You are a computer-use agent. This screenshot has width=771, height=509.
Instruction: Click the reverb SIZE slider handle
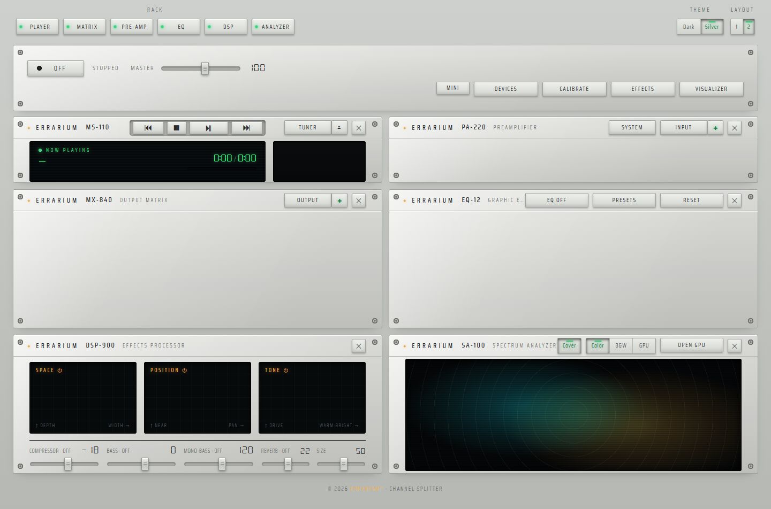click(344, 464)
